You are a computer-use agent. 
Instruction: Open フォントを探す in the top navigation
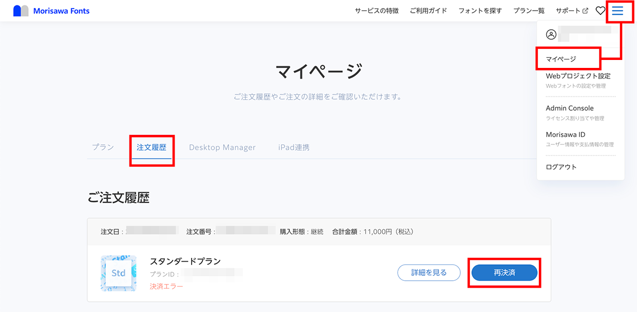coord(480,11)
